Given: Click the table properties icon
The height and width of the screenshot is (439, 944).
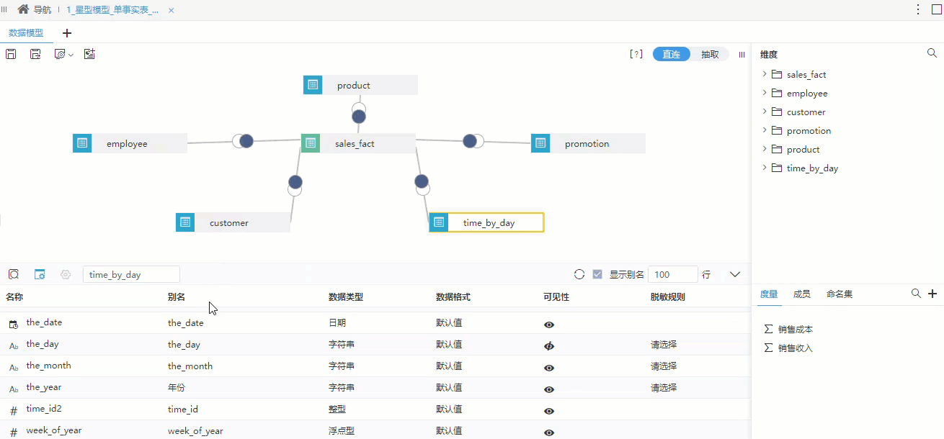Looking at the screenshot, I should [x=40, y=274].
